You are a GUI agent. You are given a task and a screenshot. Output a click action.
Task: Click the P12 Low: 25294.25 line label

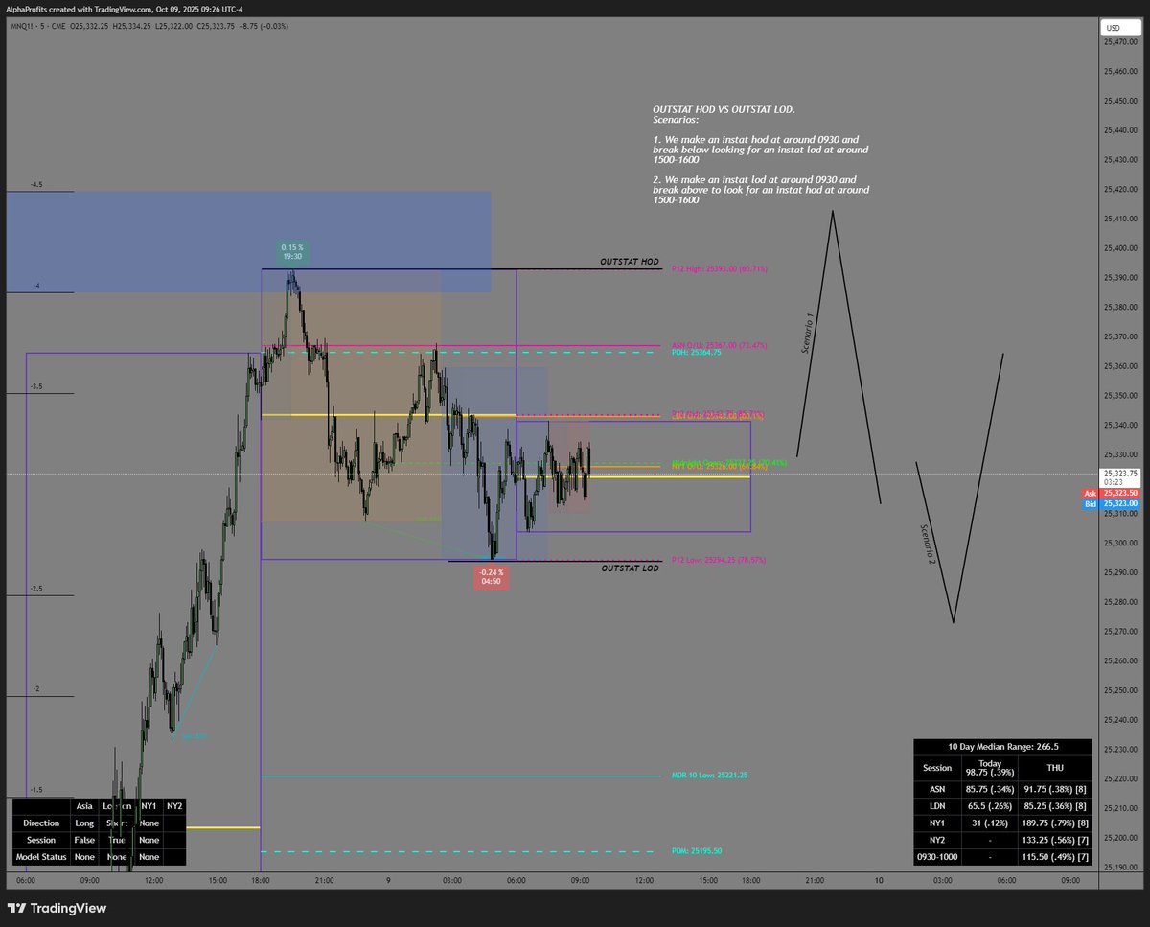[719, 560]
